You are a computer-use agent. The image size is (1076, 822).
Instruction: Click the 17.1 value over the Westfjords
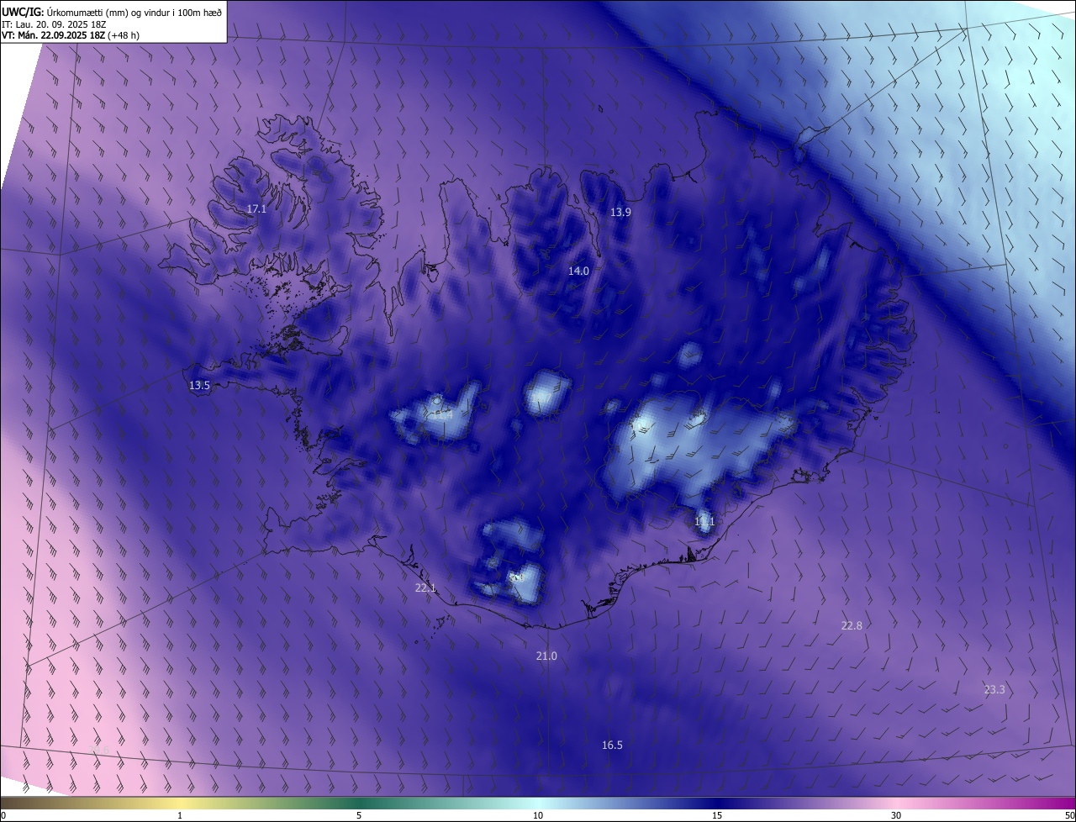256,208
